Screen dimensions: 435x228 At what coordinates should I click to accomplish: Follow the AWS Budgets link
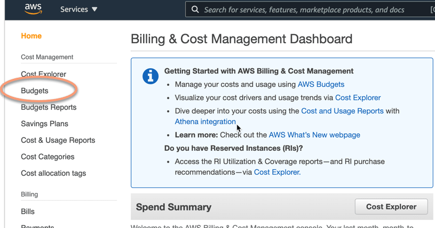(x=321, y=85)
